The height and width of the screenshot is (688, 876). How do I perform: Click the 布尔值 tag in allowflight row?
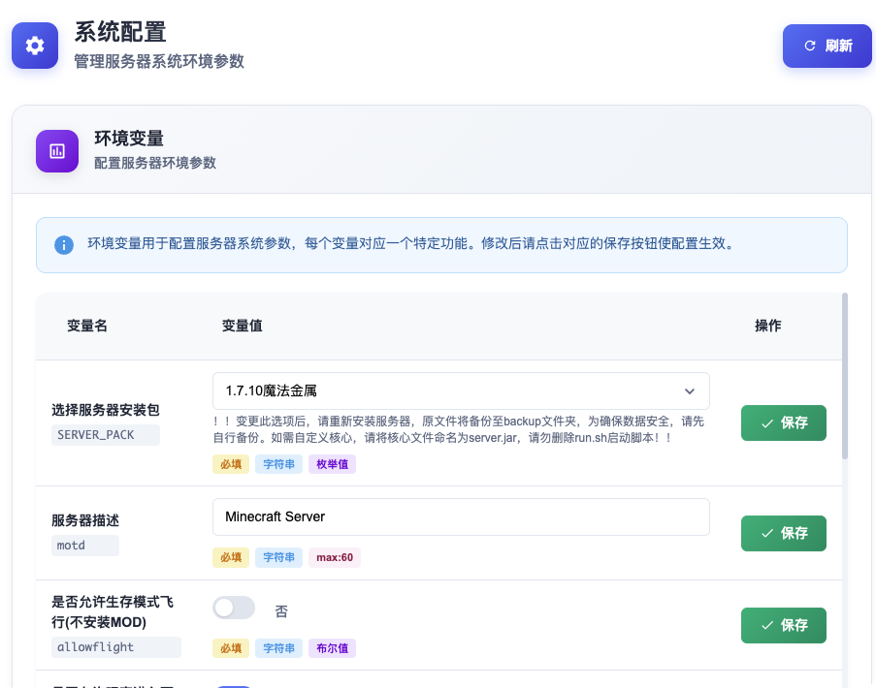tap(333, 648)
